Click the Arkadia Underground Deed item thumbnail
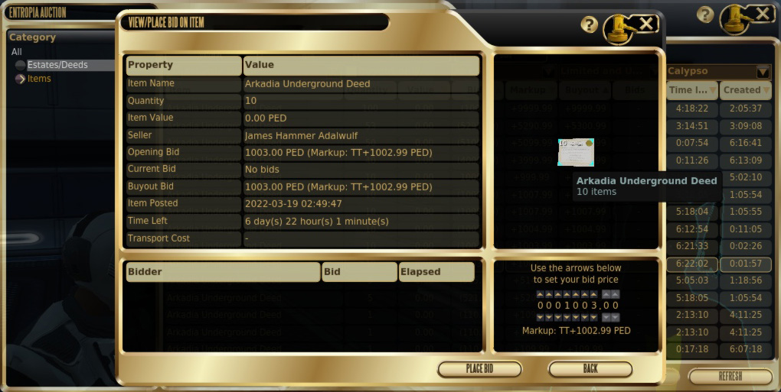The height and width of the screenshot is (392, 781). (576, 152)
